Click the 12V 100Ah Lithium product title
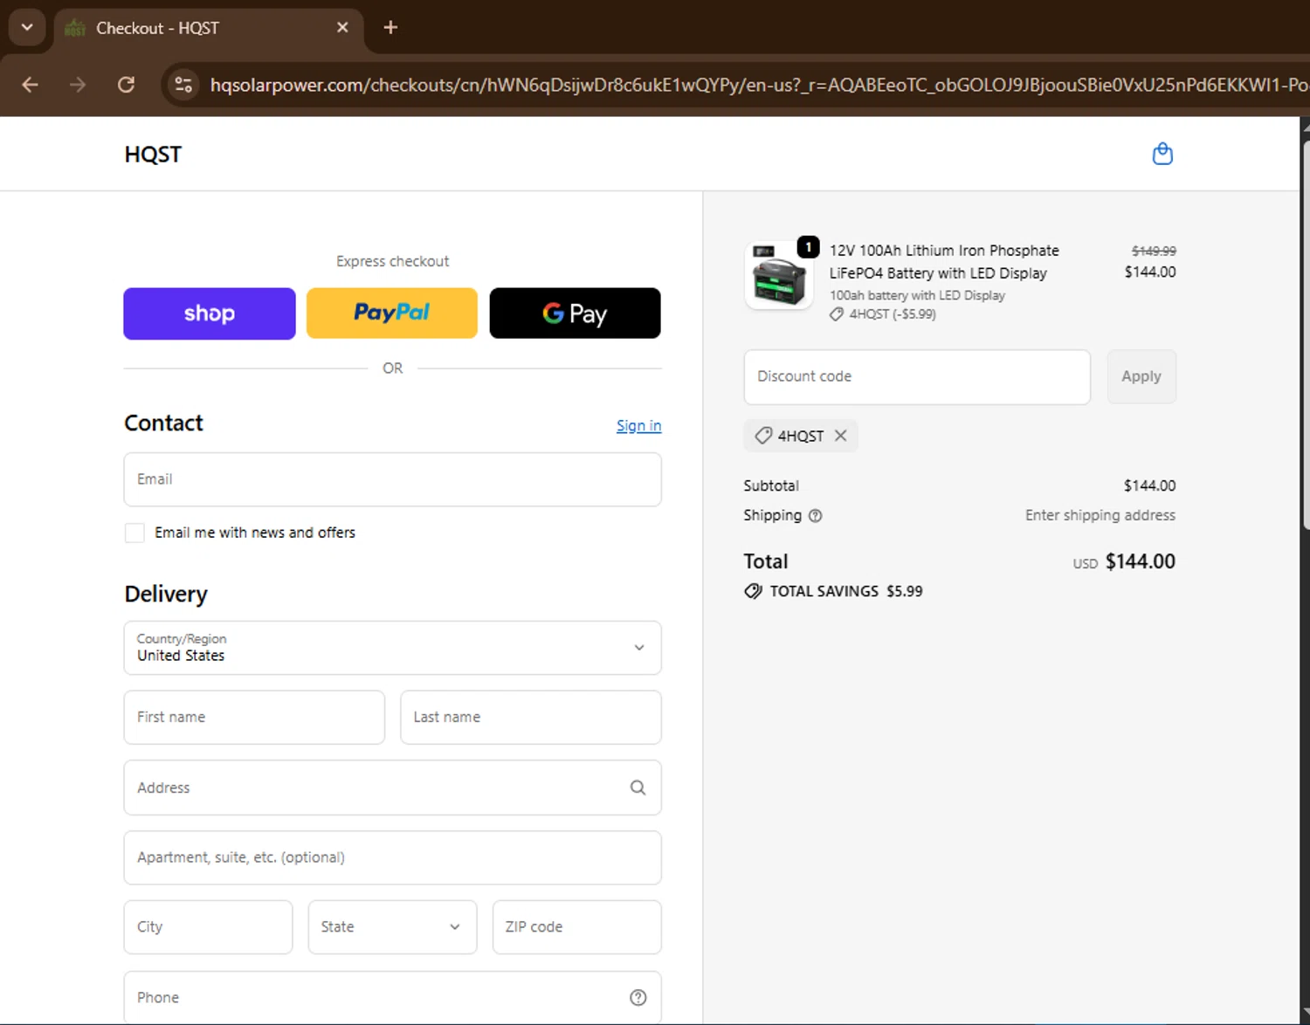1310x1025 pixels. [x=944, y=262]
